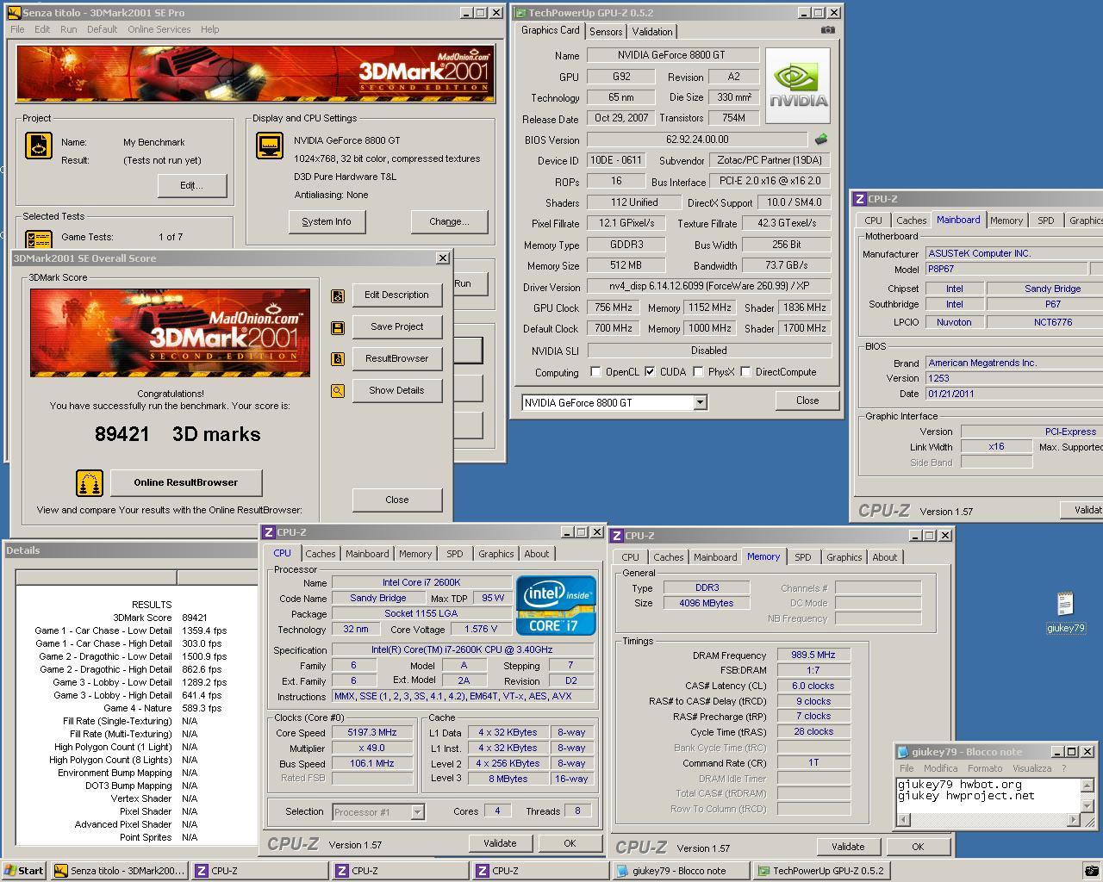This screenshot has height=882, width=1103.
Task: Click the Show Details magnifier icon
Action: 338,391
